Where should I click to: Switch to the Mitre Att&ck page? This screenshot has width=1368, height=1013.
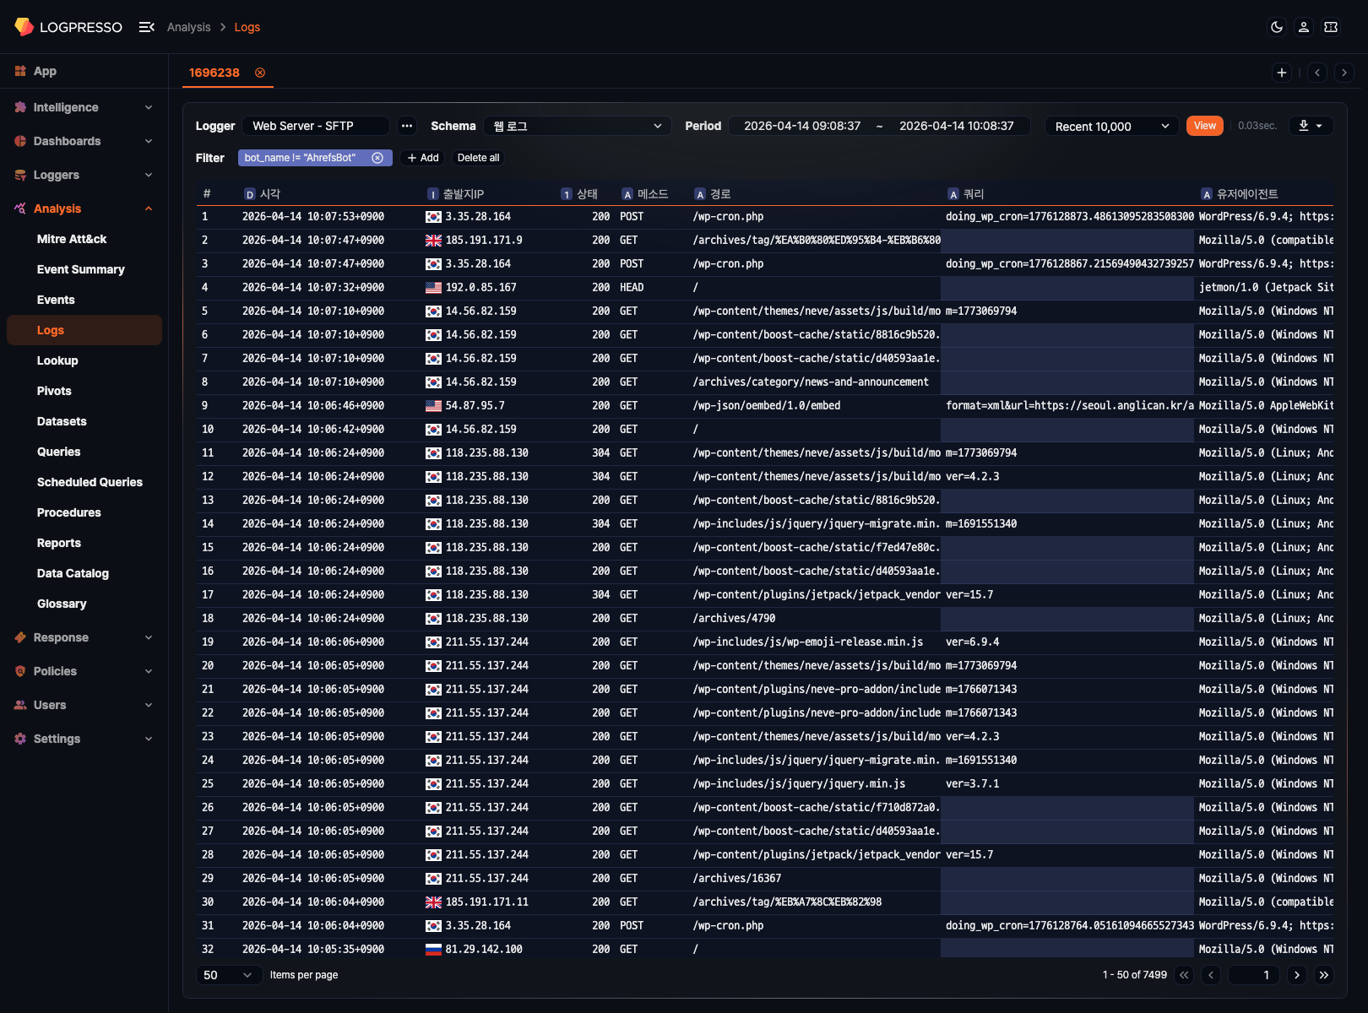tap(71, 239)
